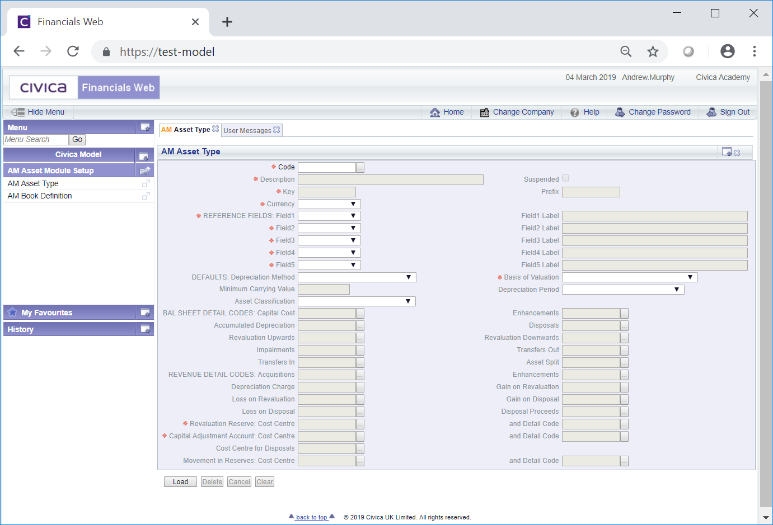Open the Field2 dropdown
Image resolution: width=773 pixels, height=525 pixels.
tap(329, 228)
